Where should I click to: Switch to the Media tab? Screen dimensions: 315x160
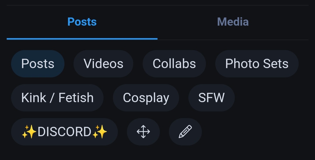[x=233, y=22]
